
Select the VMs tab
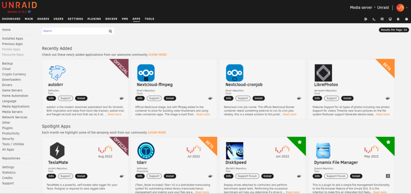[125, 19]
